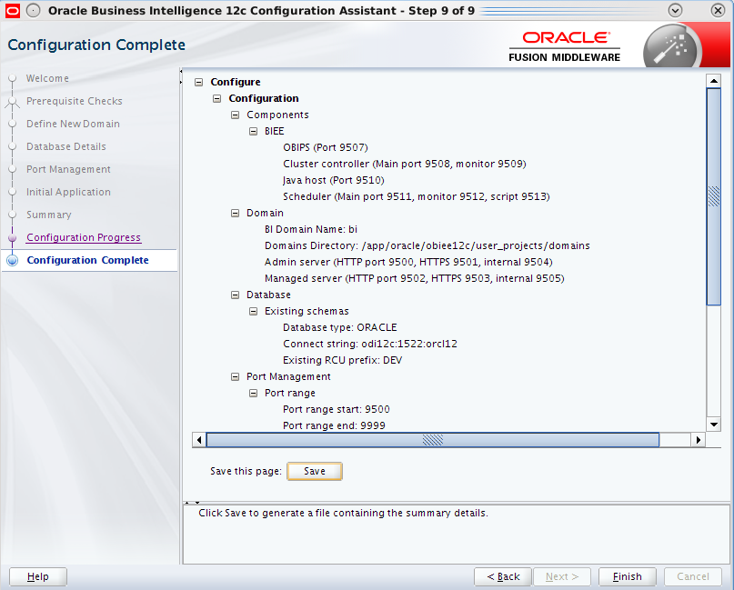Click the Finish button
Viewport: 734px width, 590px height.
point(628,577)
